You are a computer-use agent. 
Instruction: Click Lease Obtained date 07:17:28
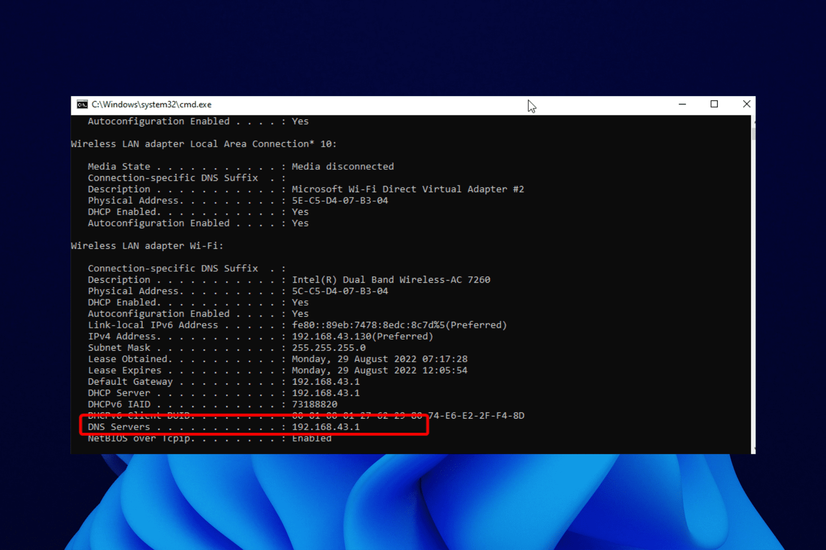point(379,359)
